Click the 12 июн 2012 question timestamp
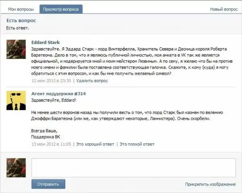The height and width of the screenshot is (193, 242). (x=51, y=80)
